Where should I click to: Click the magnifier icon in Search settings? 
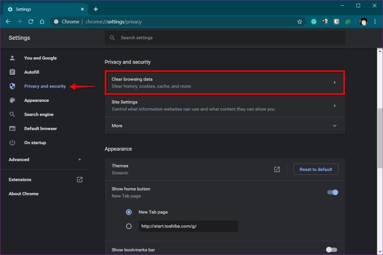(x=112, y=38)
